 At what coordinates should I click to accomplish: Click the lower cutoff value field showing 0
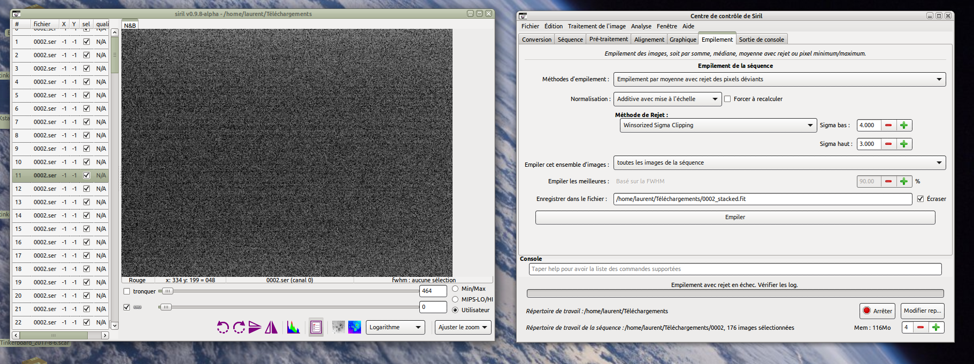(x=433, y=307)
